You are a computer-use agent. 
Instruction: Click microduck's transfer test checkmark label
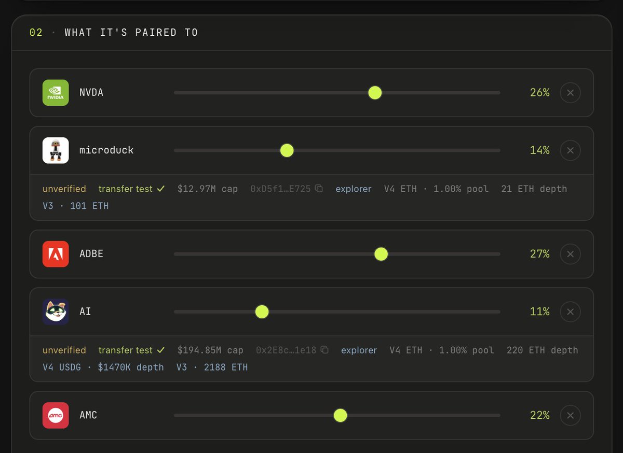pos(132,189)
